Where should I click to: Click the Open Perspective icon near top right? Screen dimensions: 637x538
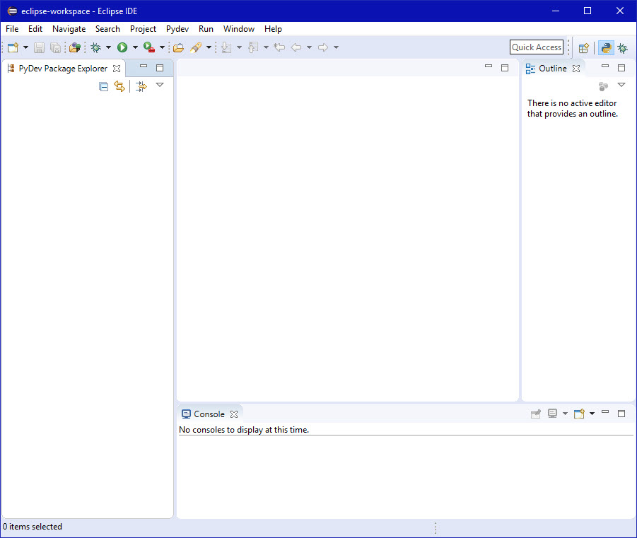click(584, 47)
